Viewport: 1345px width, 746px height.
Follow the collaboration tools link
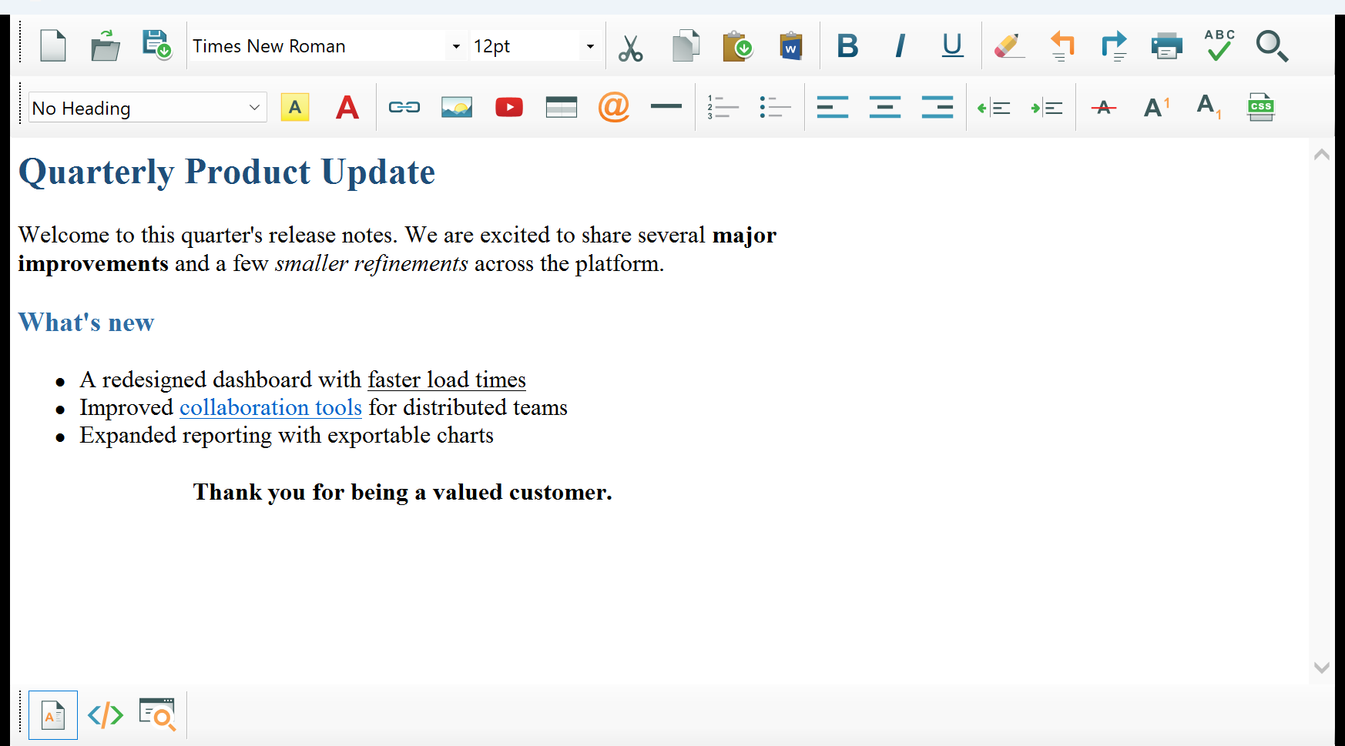(270, 407)
